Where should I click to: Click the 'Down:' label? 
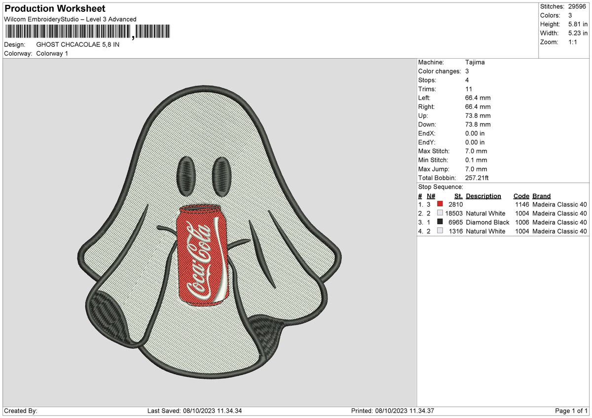point(427,124)
